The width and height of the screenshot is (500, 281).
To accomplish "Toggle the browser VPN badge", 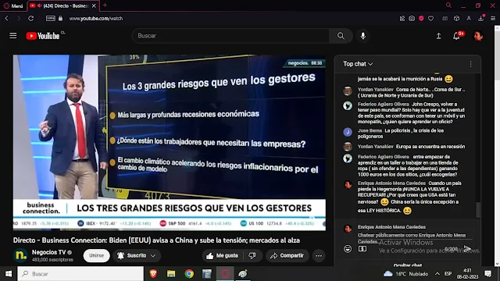I will point(50,19).
